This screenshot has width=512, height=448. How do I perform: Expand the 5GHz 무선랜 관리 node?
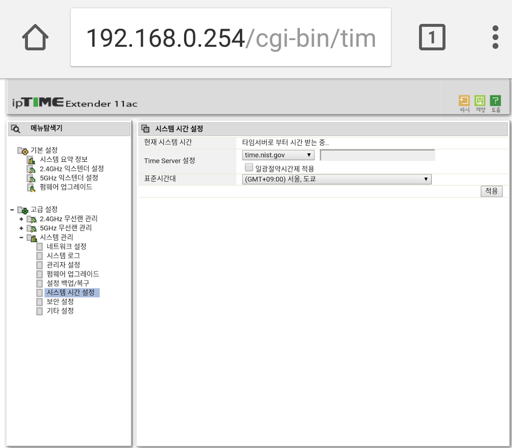coord(21,228)
